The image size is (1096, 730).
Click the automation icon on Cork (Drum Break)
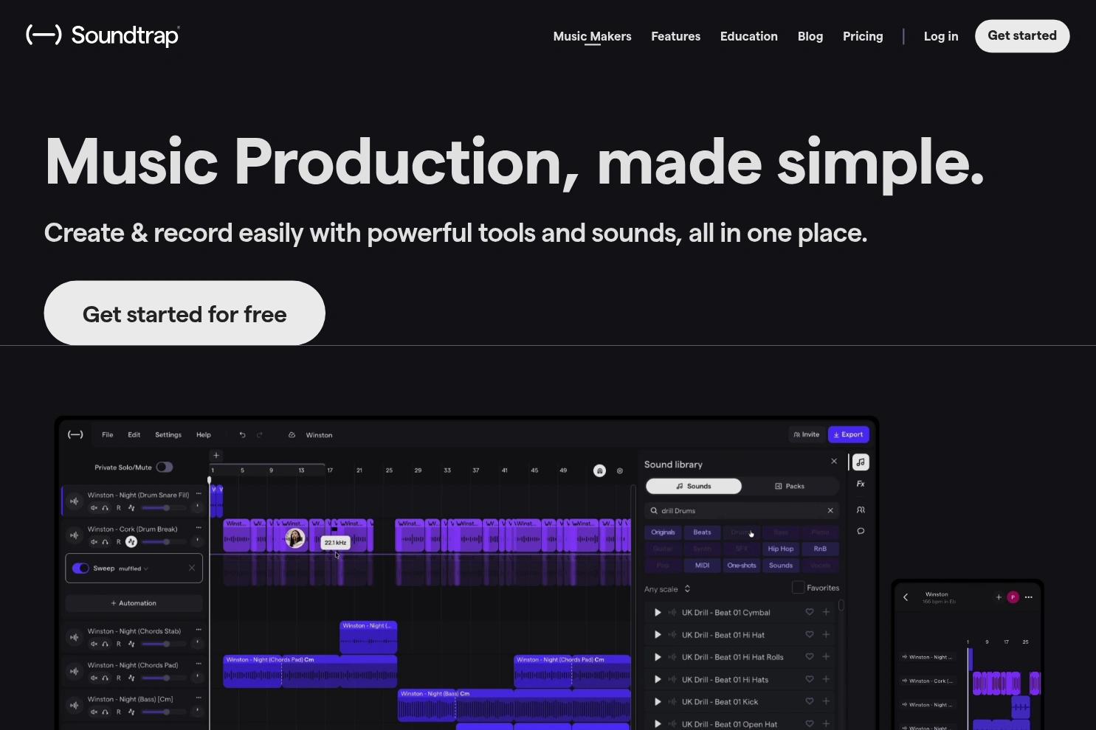coord(131,542)
